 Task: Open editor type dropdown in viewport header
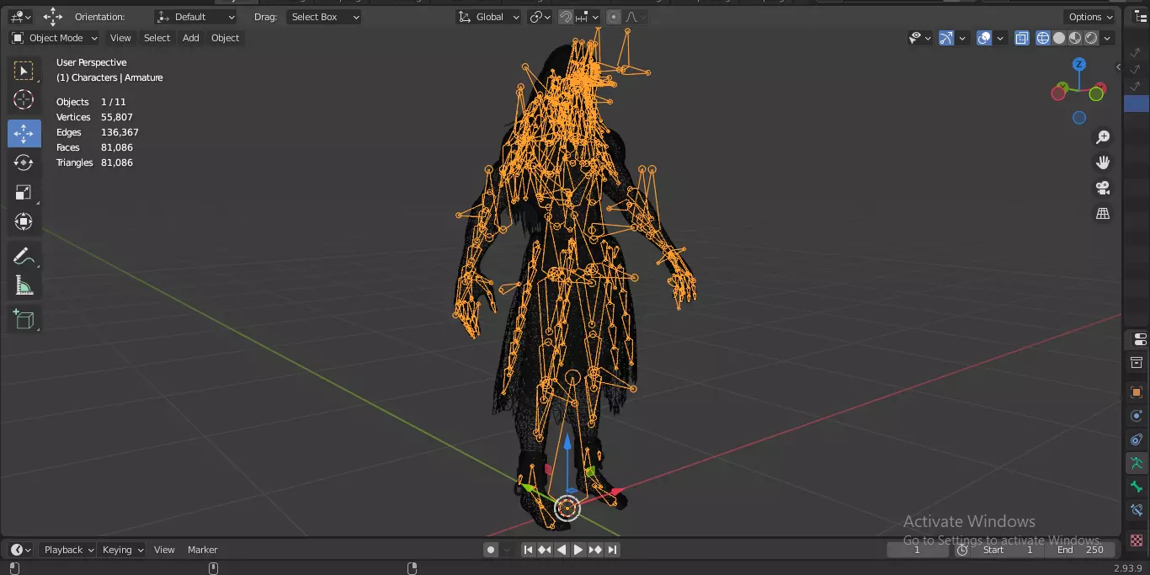coord(20,17)
